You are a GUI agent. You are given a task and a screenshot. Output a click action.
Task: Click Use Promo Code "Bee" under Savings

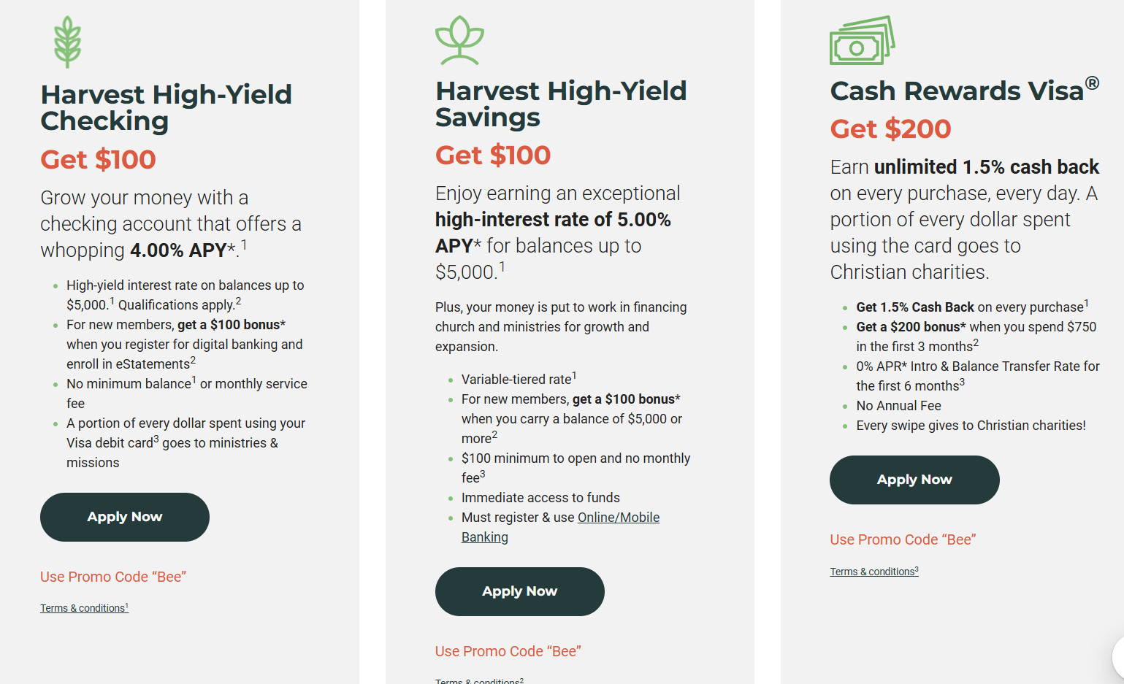508,651
